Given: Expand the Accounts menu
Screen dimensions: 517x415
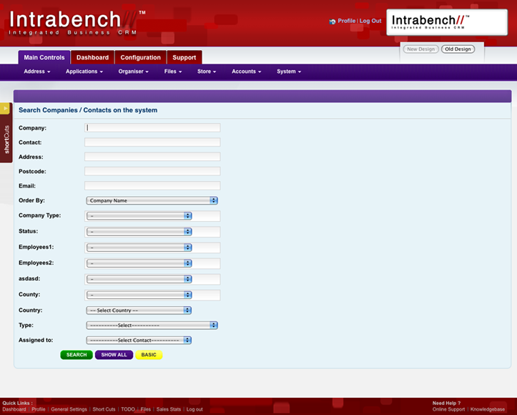Looking at the screenshot, I should coord(246,72).
